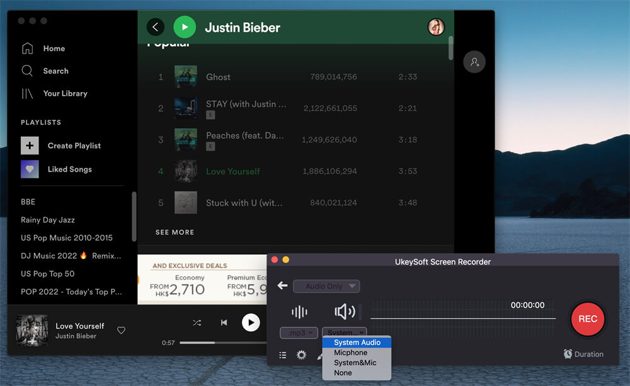This screenshot has width=630, height=386.
Task: Click Ghost album thumbnail
Action: (x=186, y=77)
